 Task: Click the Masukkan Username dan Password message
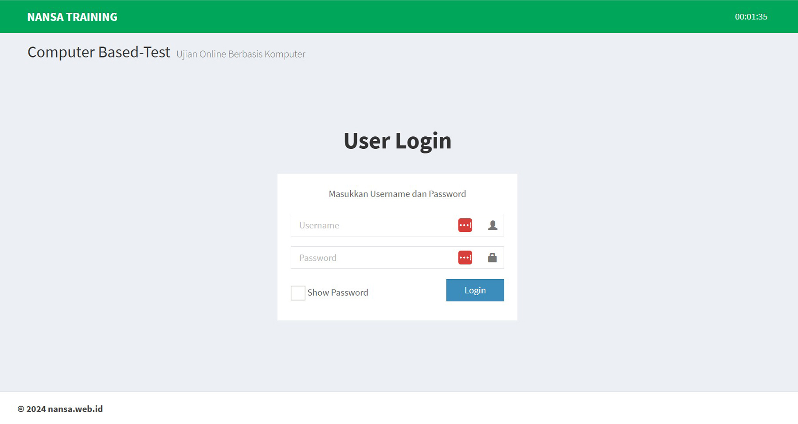tap(397, 194)
